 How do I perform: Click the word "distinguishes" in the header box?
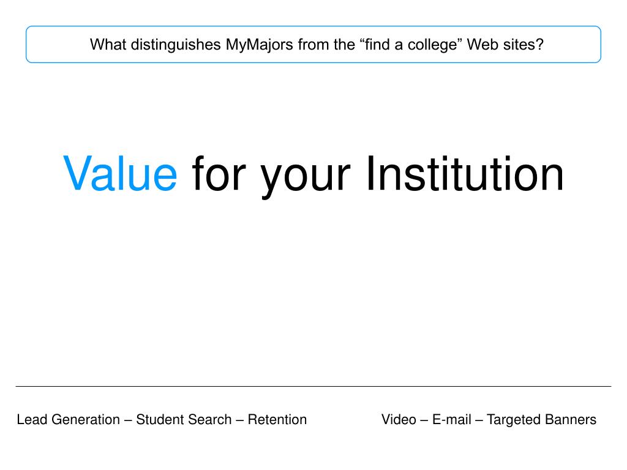[176, 45]
